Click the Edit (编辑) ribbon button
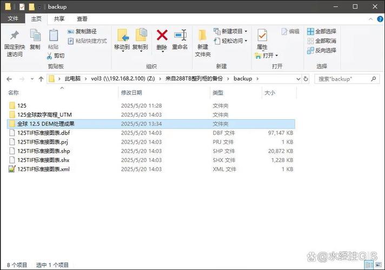The width and height of the screenshot is (385, 270). click(x=290, y=31)
